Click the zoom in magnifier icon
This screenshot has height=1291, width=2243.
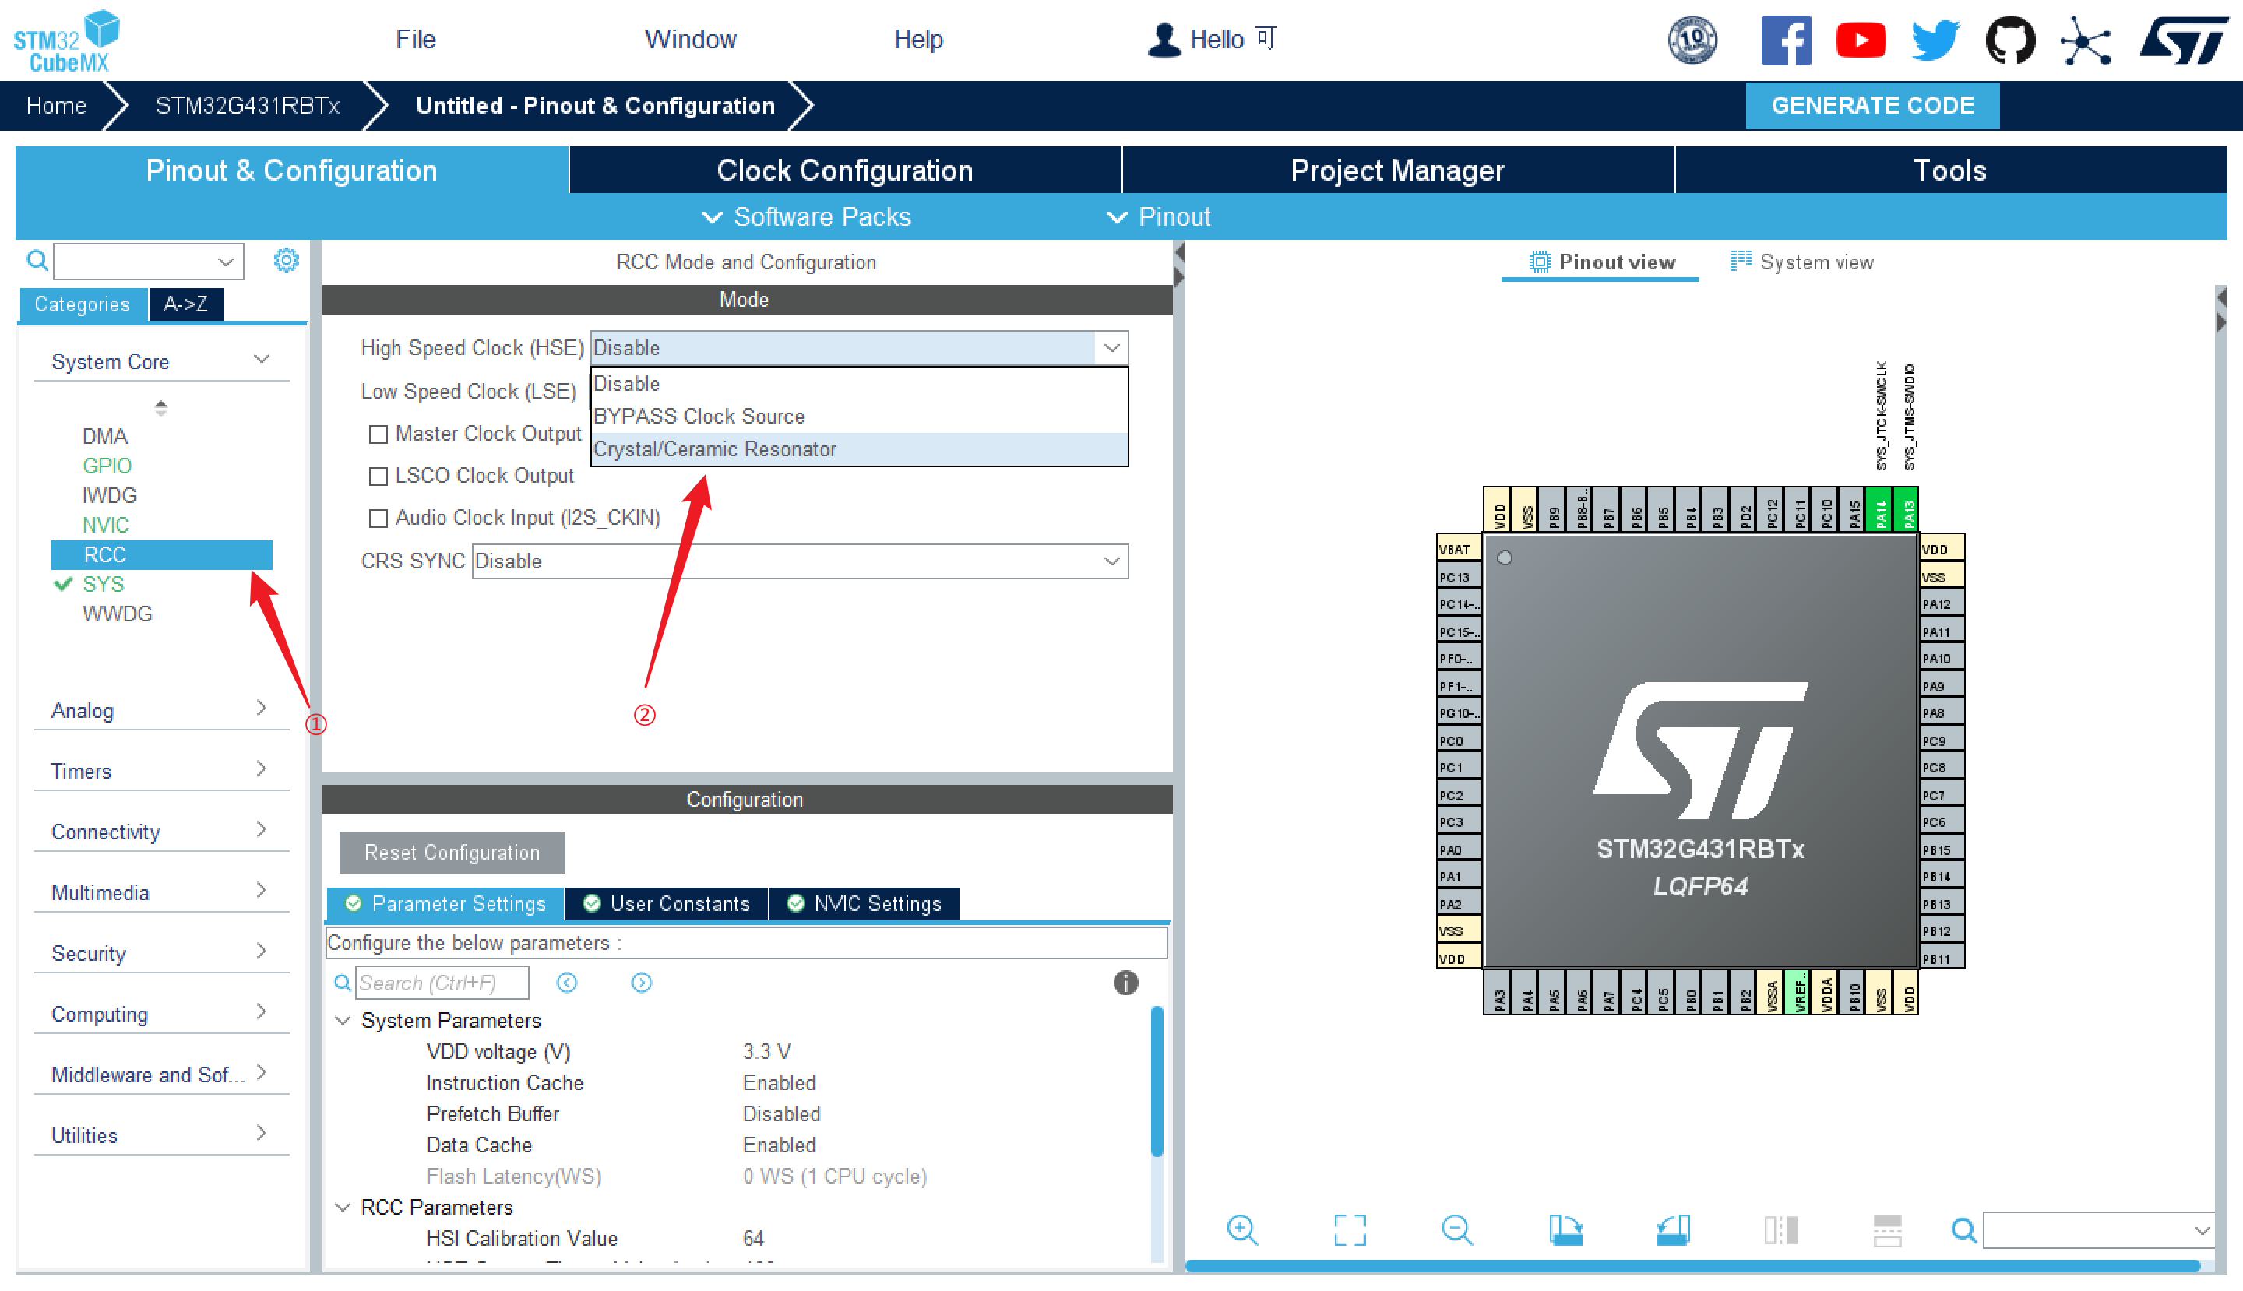[1241, 1229]
